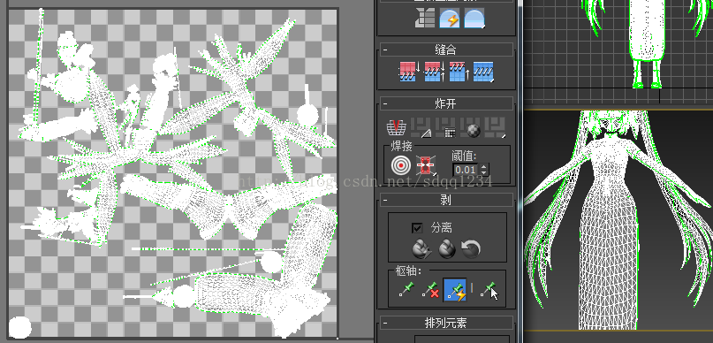
Task: Collapse the 炸开 (Explode) rollout
Action: click(x=385, y=103)
